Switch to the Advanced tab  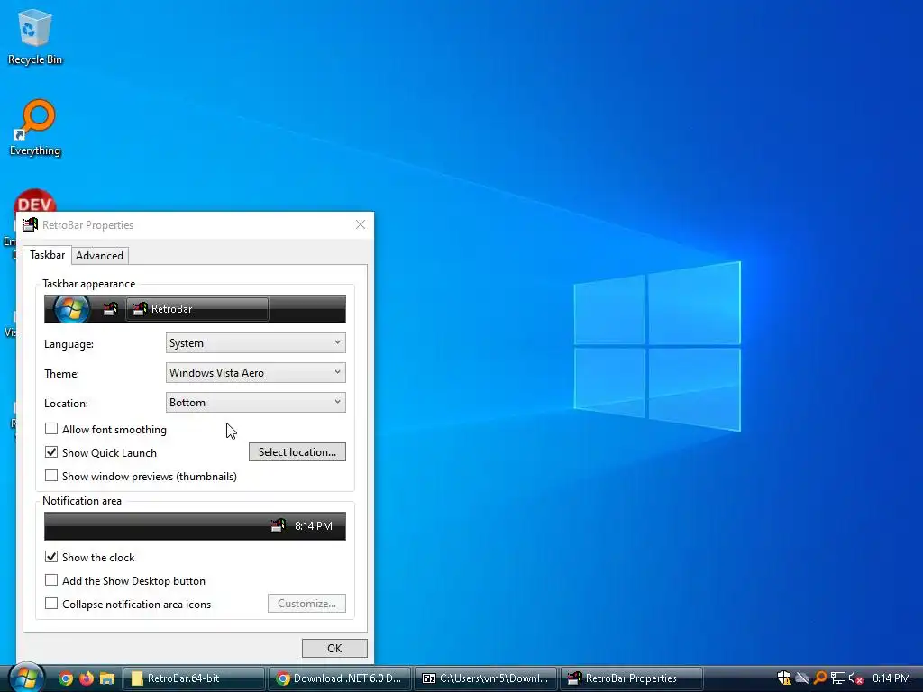[99, 255]
